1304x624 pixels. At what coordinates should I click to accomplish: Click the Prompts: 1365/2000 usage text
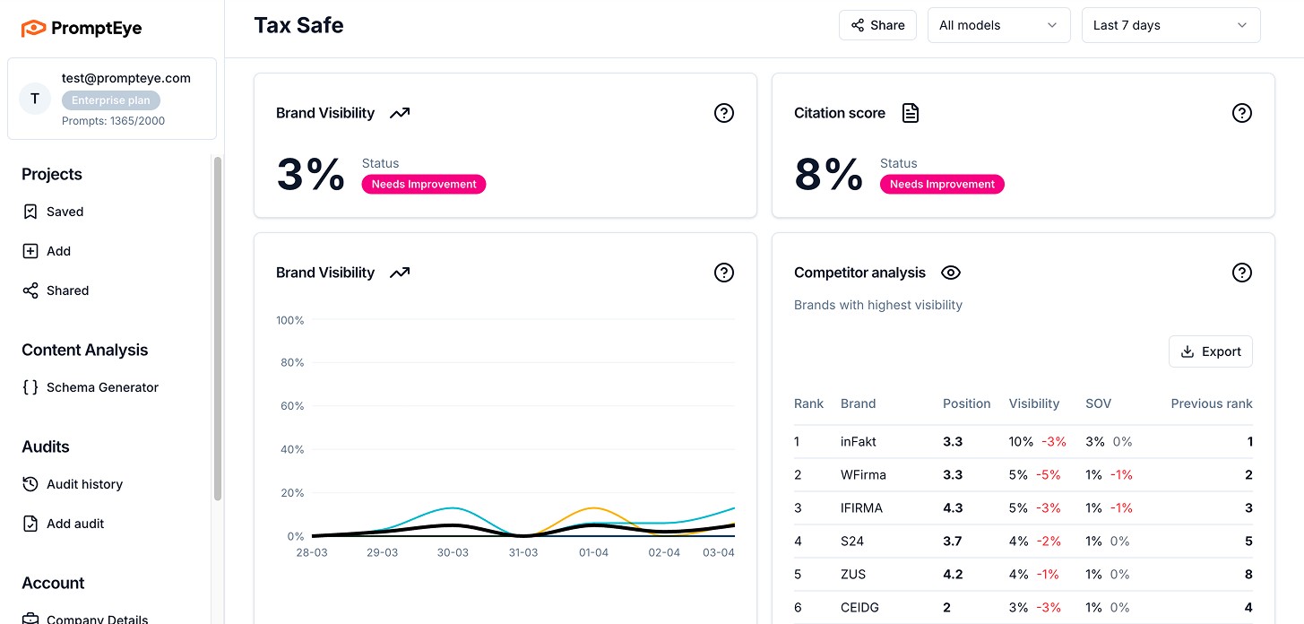click(113, 121)
